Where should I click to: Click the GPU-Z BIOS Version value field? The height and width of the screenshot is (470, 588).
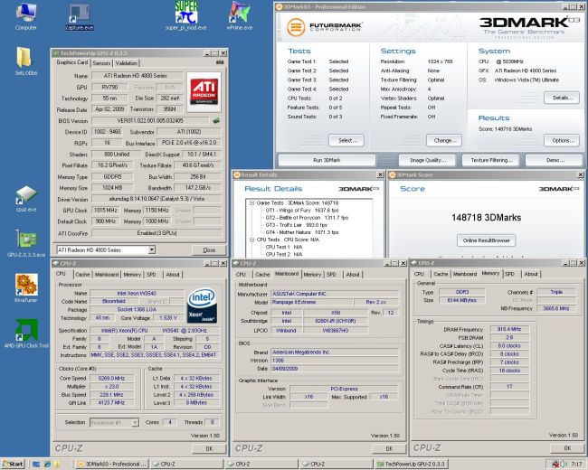(x=150, y=121)
